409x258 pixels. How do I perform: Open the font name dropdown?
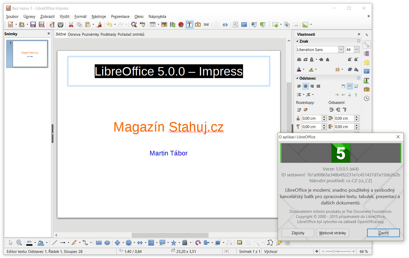(341, 50)
